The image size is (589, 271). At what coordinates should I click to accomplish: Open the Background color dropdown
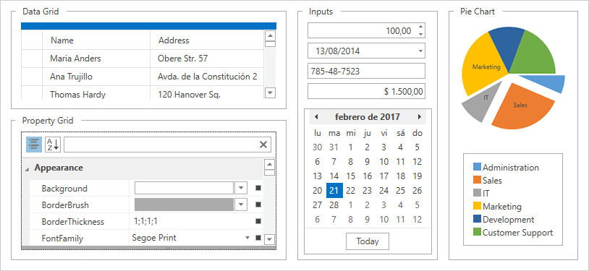coord(241,188)
